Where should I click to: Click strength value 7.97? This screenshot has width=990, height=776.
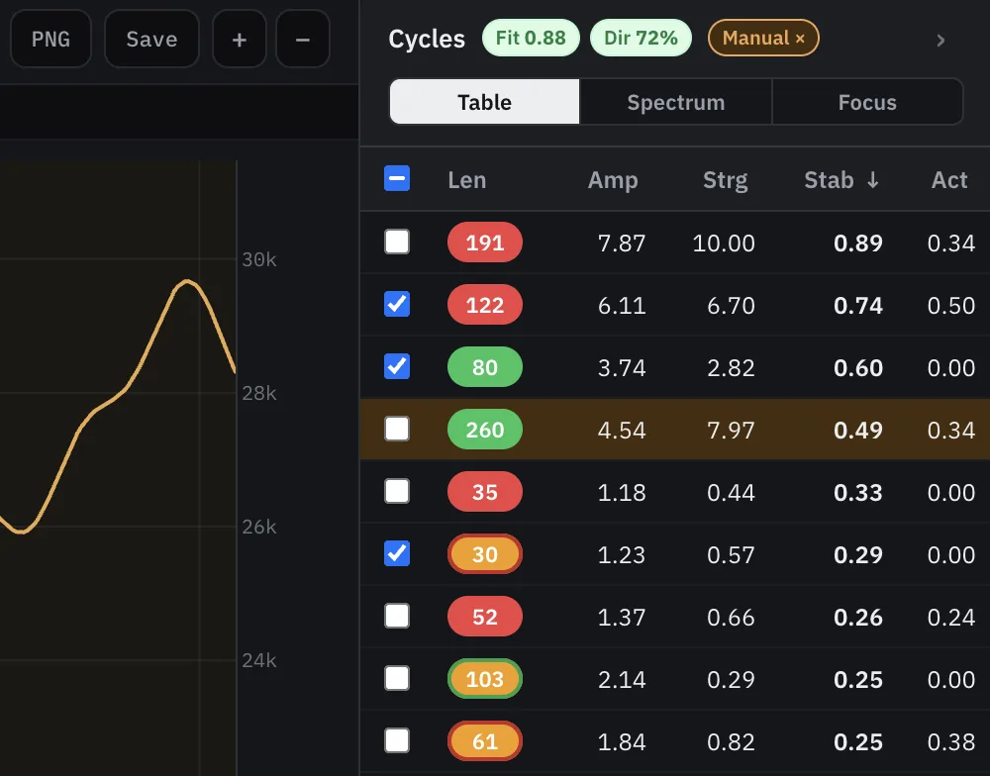pos(731,430)
